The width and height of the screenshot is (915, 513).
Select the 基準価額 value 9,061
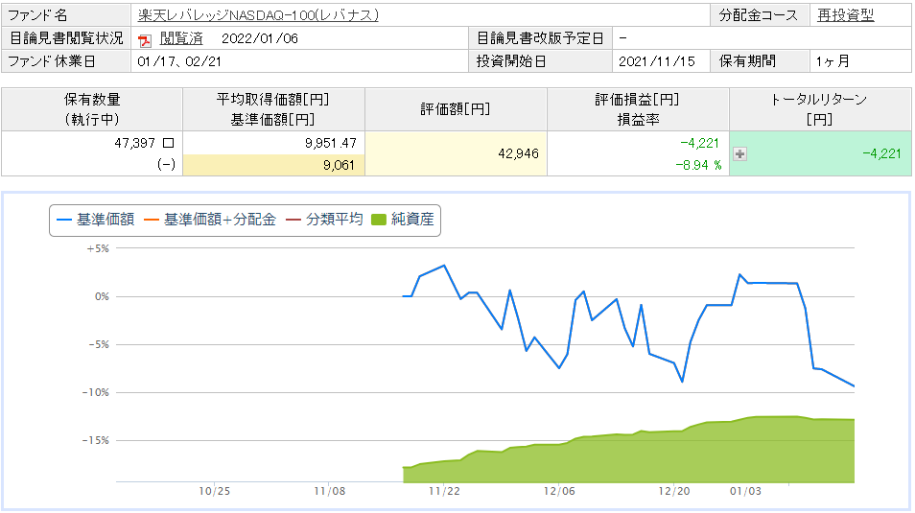coord(339,165)
